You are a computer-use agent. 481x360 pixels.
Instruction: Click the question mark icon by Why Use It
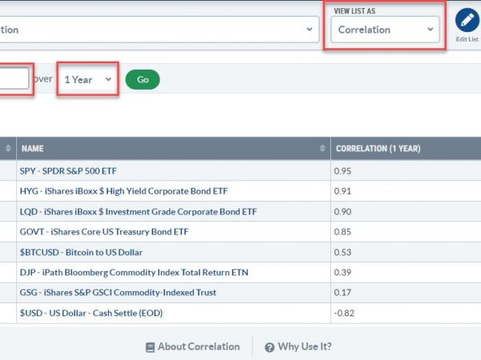pos(269,347)
